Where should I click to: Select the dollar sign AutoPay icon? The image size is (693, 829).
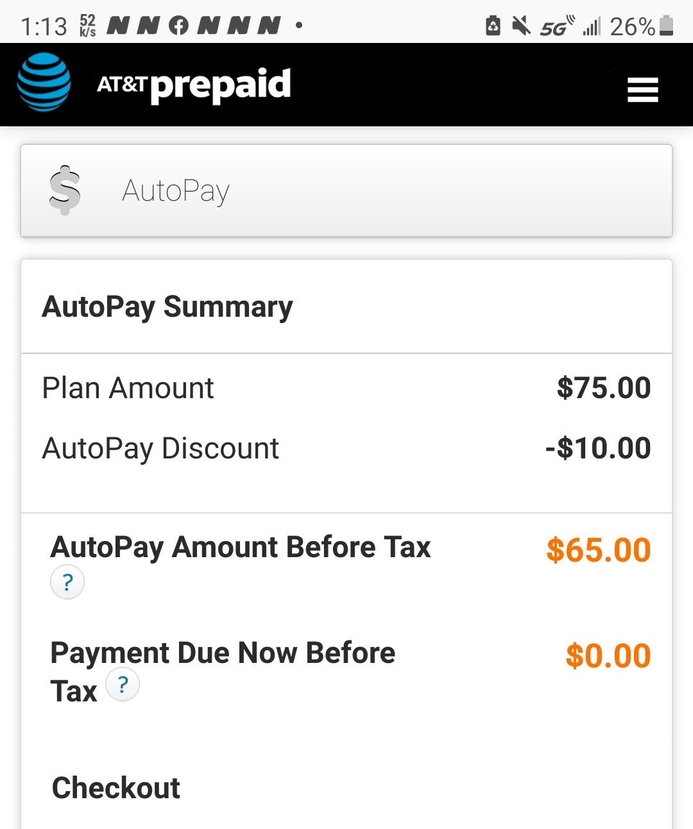point(64,190)
